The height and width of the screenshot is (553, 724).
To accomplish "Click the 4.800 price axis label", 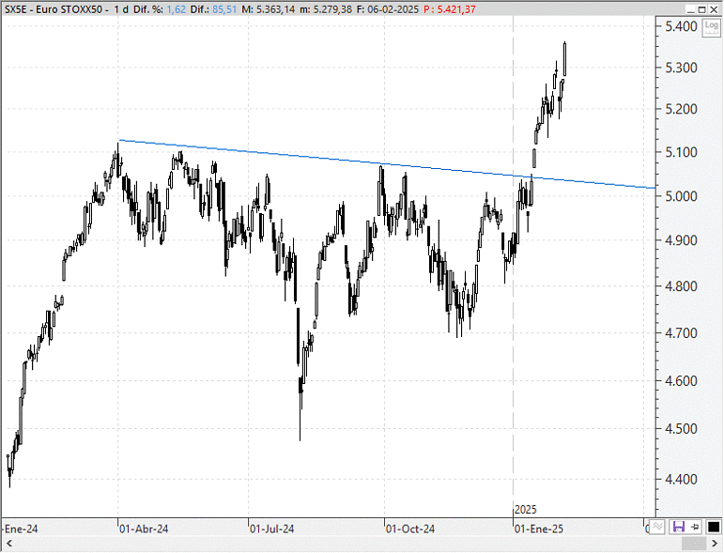I will (x=681, y=286).
